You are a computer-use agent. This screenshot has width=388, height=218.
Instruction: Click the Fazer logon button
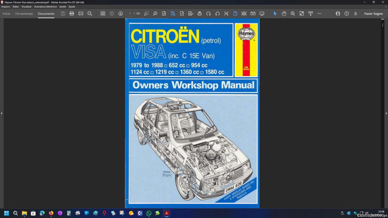pos(373,14)
